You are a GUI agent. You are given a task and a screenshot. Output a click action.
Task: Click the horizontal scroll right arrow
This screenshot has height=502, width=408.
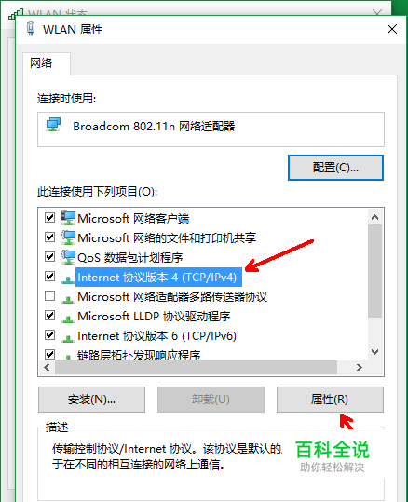coord(360,367)
